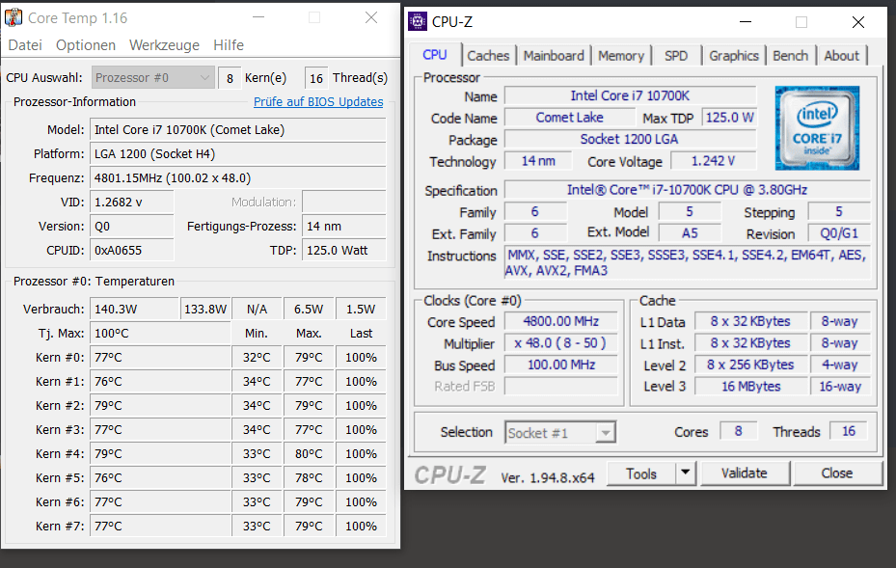
Task: Expand the CPU Auswahl Prozessor #0 dropdown
Action: coord(152,78)
